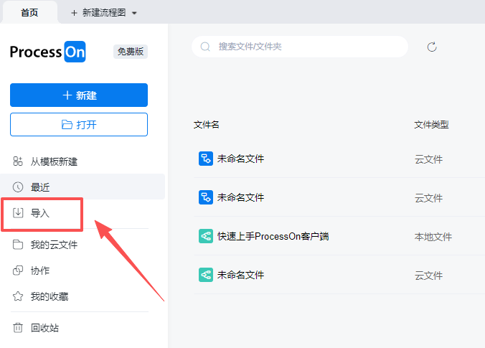Click the 免费版 badge
Image resolution: width=485 pixels, height=348 pixels.
point(131,52)
